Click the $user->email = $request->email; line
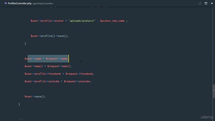The height and width of the screenshot is (121, 215). 48,66
